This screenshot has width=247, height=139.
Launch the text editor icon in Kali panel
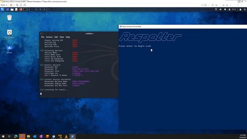pyautogui.click(x=16, y=9)
